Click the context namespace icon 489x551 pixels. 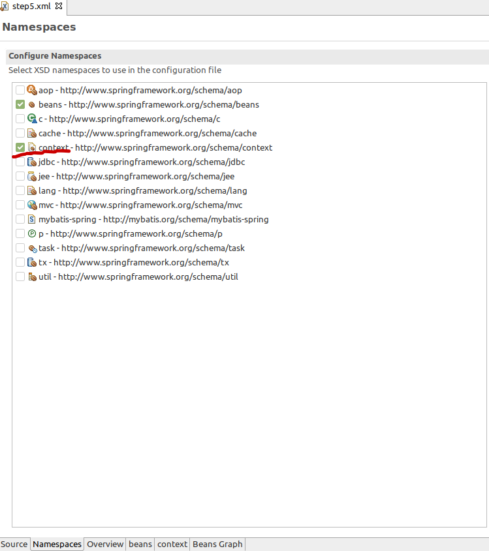(x=32, y=147)
